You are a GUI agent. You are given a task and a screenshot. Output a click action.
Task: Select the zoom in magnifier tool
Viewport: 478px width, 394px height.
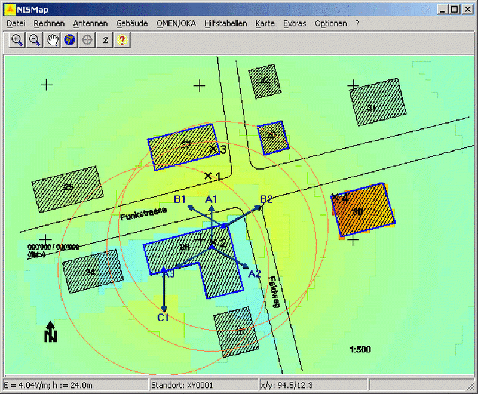pyautogui.click(x=17, y=40)
